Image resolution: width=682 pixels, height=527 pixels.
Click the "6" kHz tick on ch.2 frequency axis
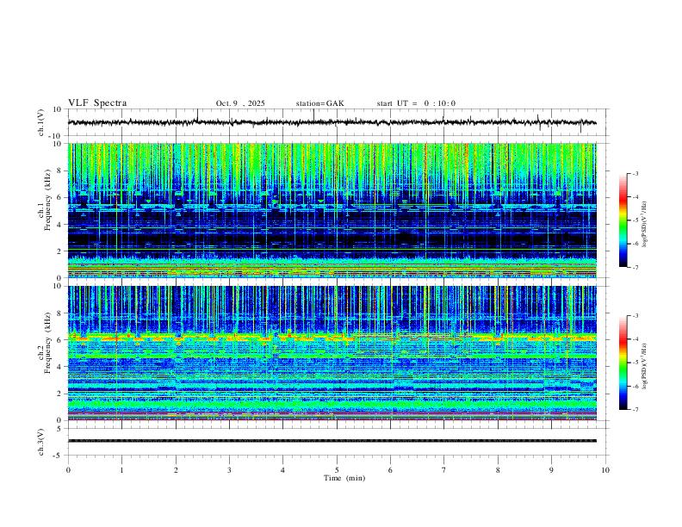pos(60,340)
